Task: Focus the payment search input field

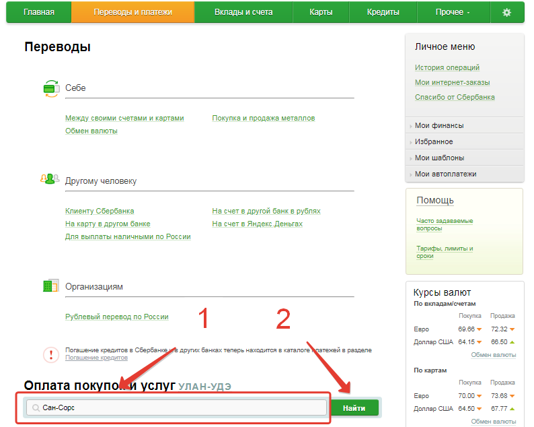Action: (x=176, y=407)
